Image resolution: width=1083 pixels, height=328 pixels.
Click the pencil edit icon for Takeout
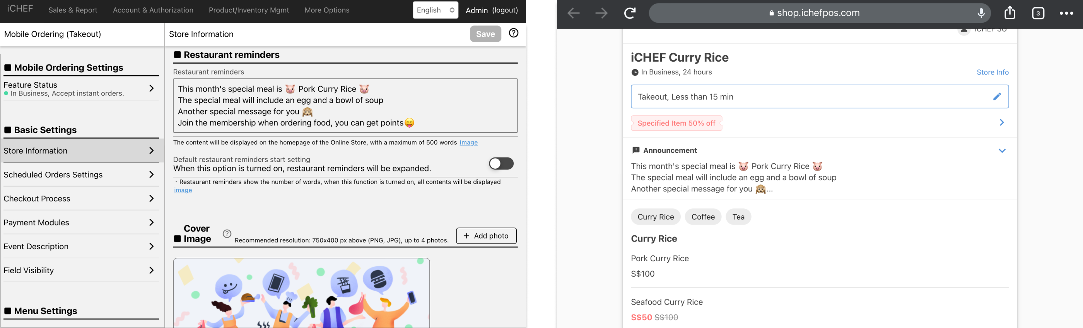997,97
